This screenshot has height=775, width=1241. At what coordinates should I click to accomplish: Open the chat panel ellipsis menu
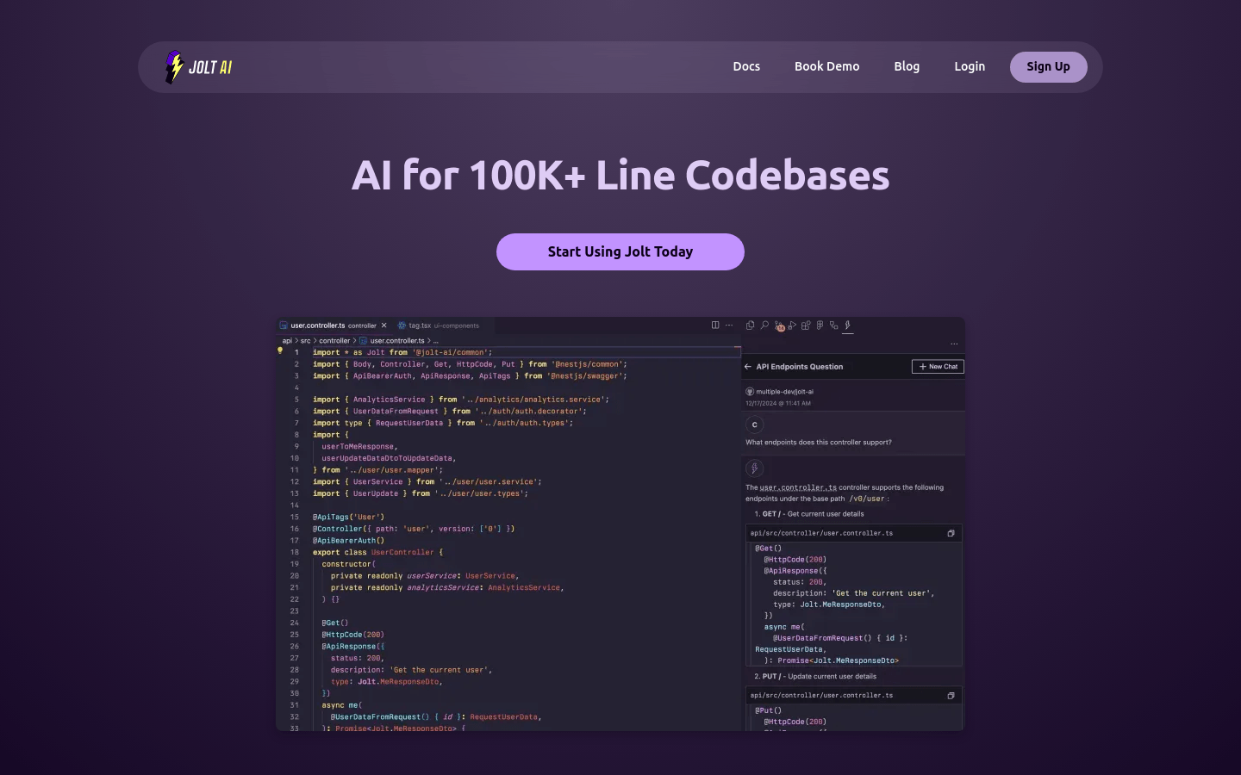pos(954,344)
